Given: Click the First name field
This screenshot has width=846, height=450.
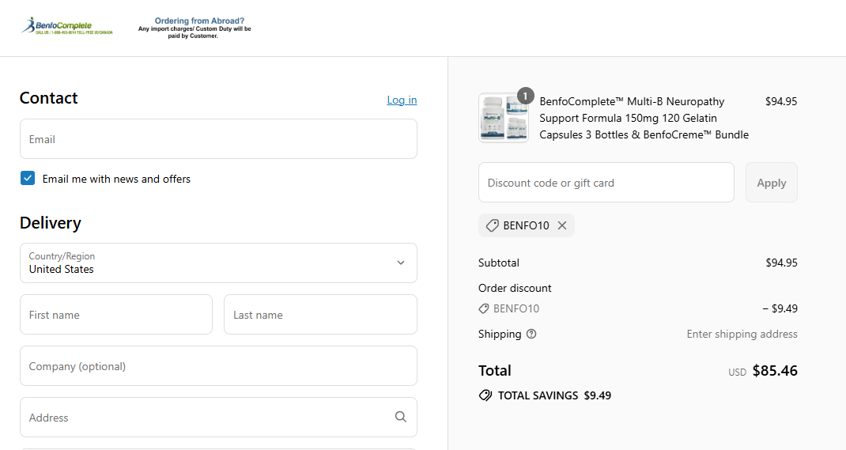Looking at the screenshot, I should [116, 314].
